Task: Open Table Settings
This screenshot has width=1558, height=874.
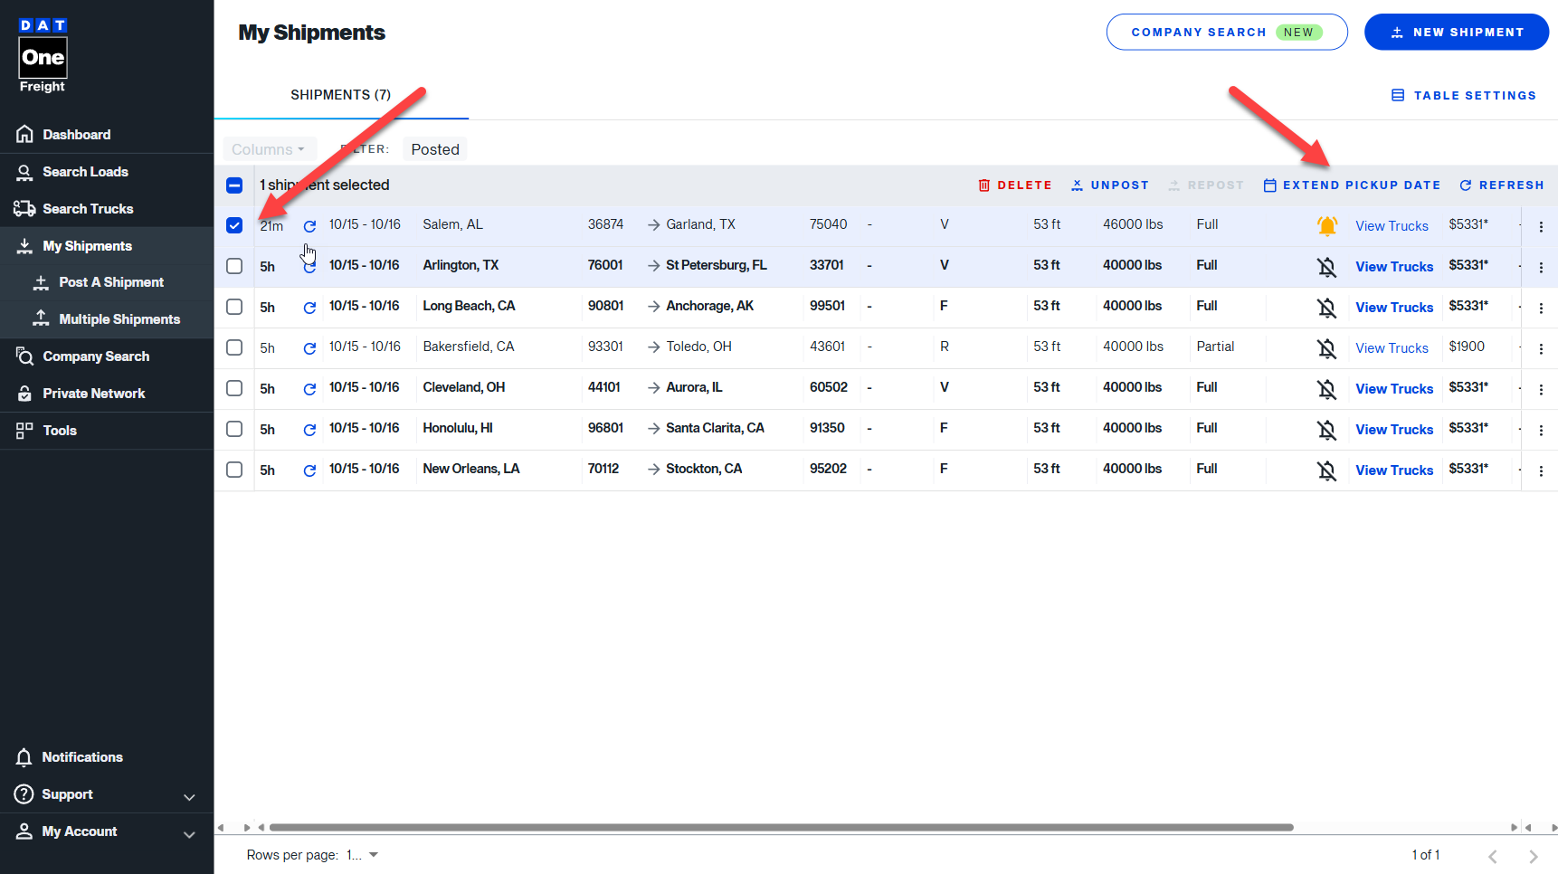Action: [1463, 96]
